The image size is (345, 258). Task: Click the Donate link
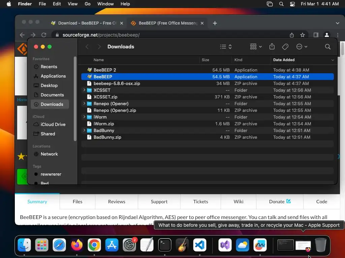pos(280,202)
